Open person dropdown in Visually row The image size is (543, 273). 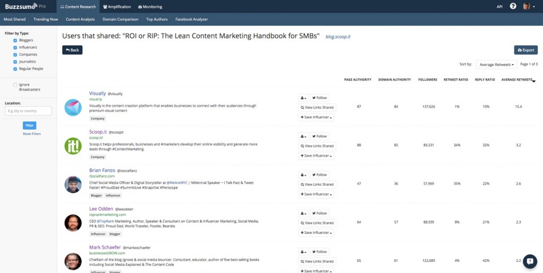coord(303,98)
